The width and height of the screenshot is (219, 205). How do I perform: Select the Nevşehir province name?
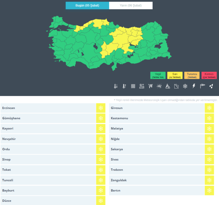(x=9, y=139)
